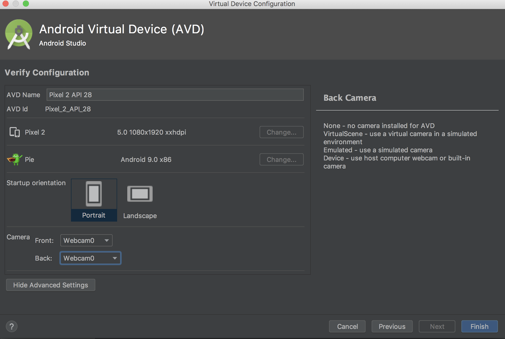Click the Pixel 2 device icon
The height and width of the screenshot is (339, 505).
point(15,132)
